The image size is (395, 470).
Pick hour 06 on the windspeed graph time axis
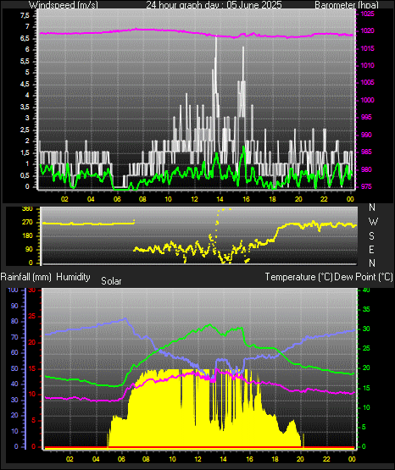pyautogui.click(x=117, y=199)
